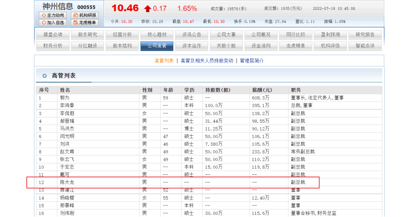Go to the 研究报告 tab

364,35
